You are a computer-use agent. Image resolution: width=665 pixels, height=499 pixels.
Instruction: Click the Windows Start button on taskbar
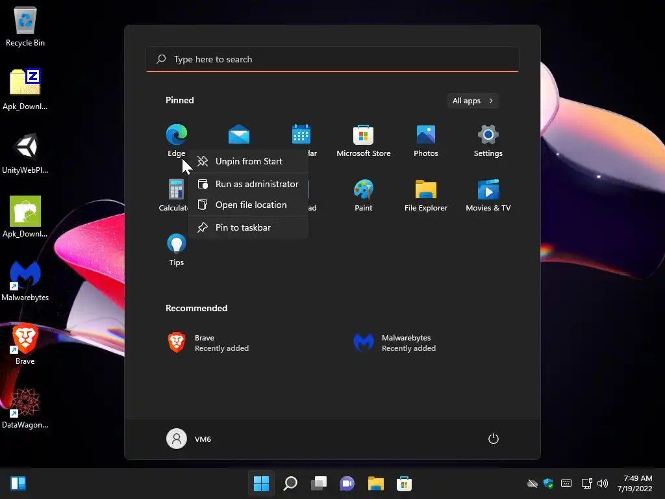click(x=261, y=483)
